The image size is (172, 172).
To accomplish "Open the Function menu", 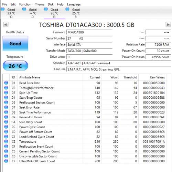I will (25, 4).
